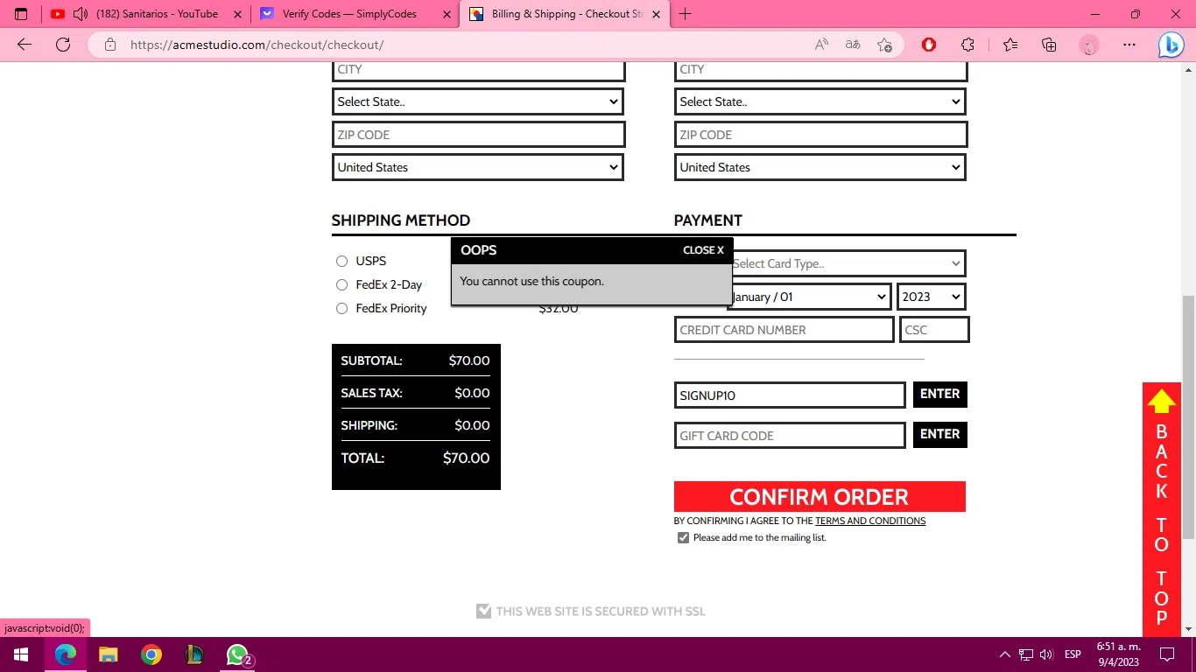The height and width of the screenshot is (672, 1196).
Task: Switch to the Sanitarios YouTube tab
Action: tap(144, 14)
